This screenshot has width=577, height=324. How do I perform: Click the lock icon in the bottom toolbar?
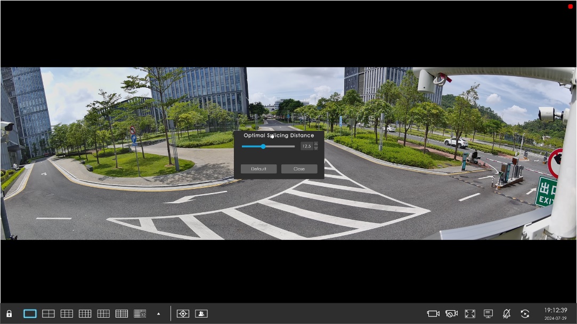click(x=9, y=314)
